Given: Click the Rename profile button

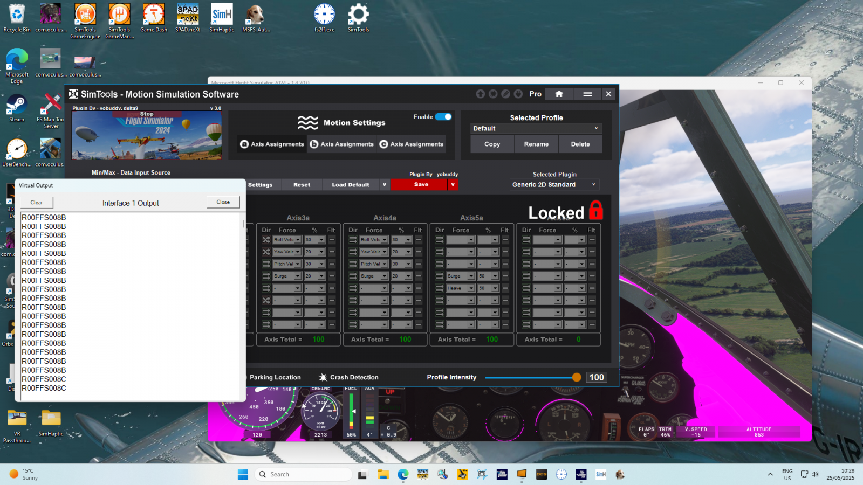Looking at the screenshot, I should point(536,144).
